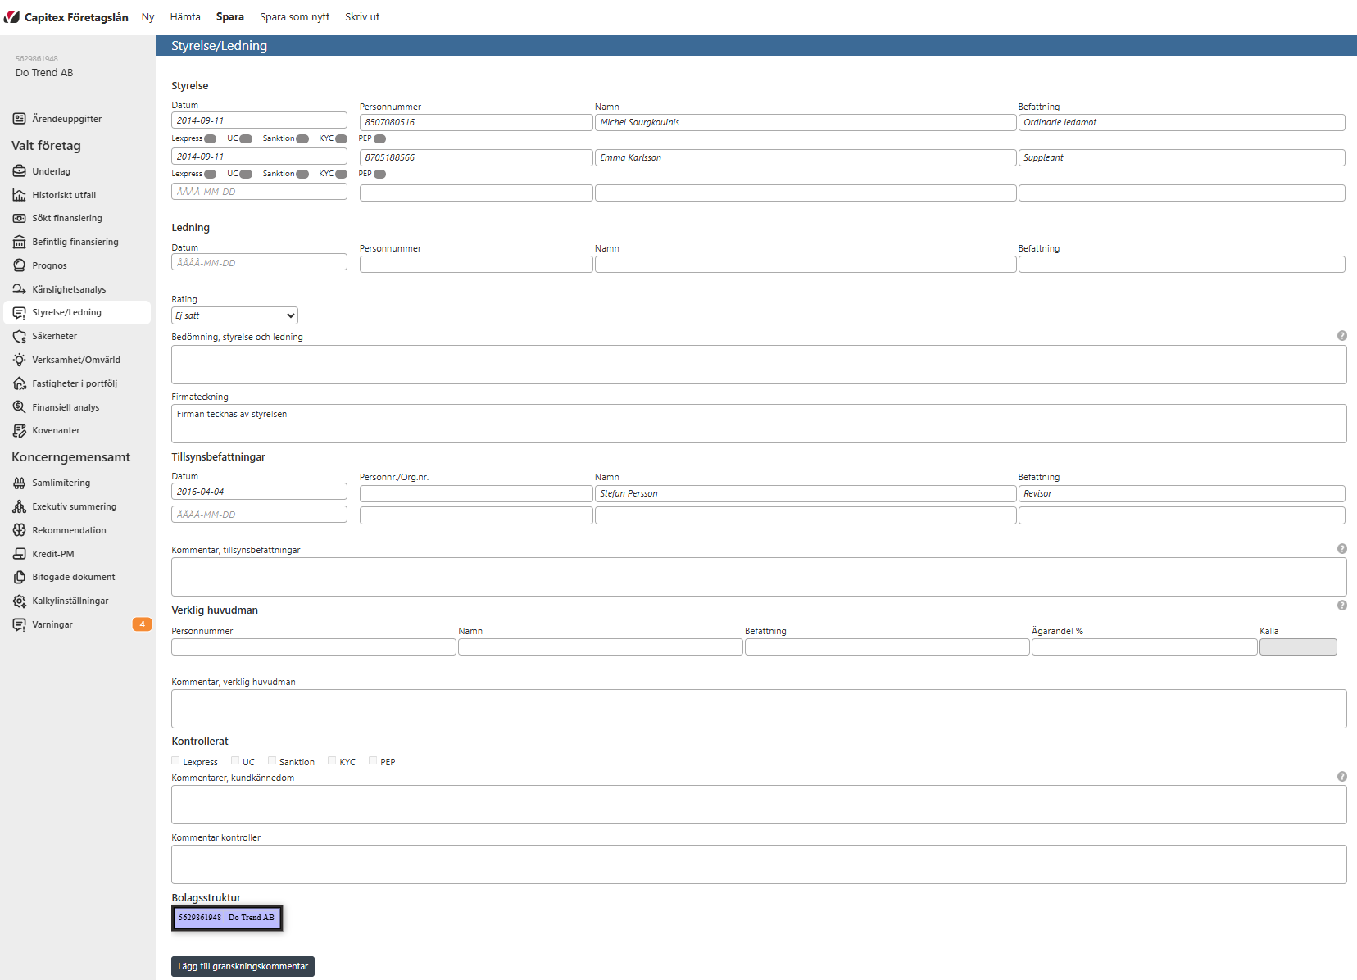Check the UC box under Kontrollerat
Viewport: 1357px width, 980px height.
235,761
